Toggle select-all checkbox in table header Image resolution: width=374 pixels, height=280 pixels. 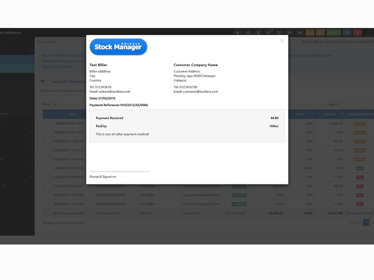point(47,114)
